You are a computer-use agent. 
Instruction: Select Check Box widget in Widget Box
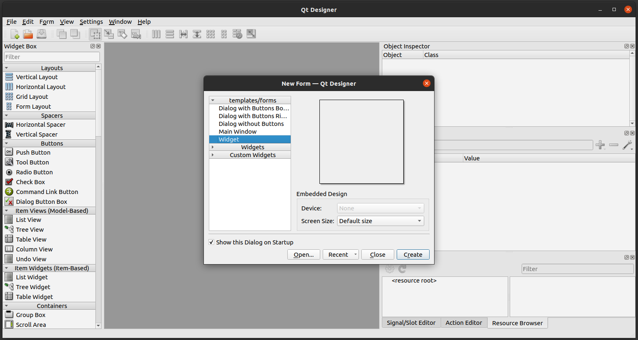click(30, 182)
